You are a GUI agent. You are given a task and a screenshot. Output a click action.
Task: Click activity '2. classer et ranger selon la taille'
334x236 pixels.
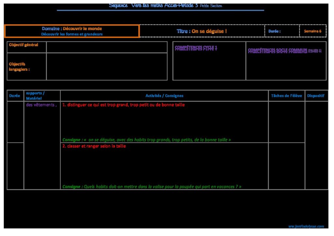(94, 146)
